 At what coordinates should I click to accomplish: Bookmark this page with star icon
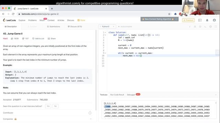pyautogui.click(x=169, y=14)
